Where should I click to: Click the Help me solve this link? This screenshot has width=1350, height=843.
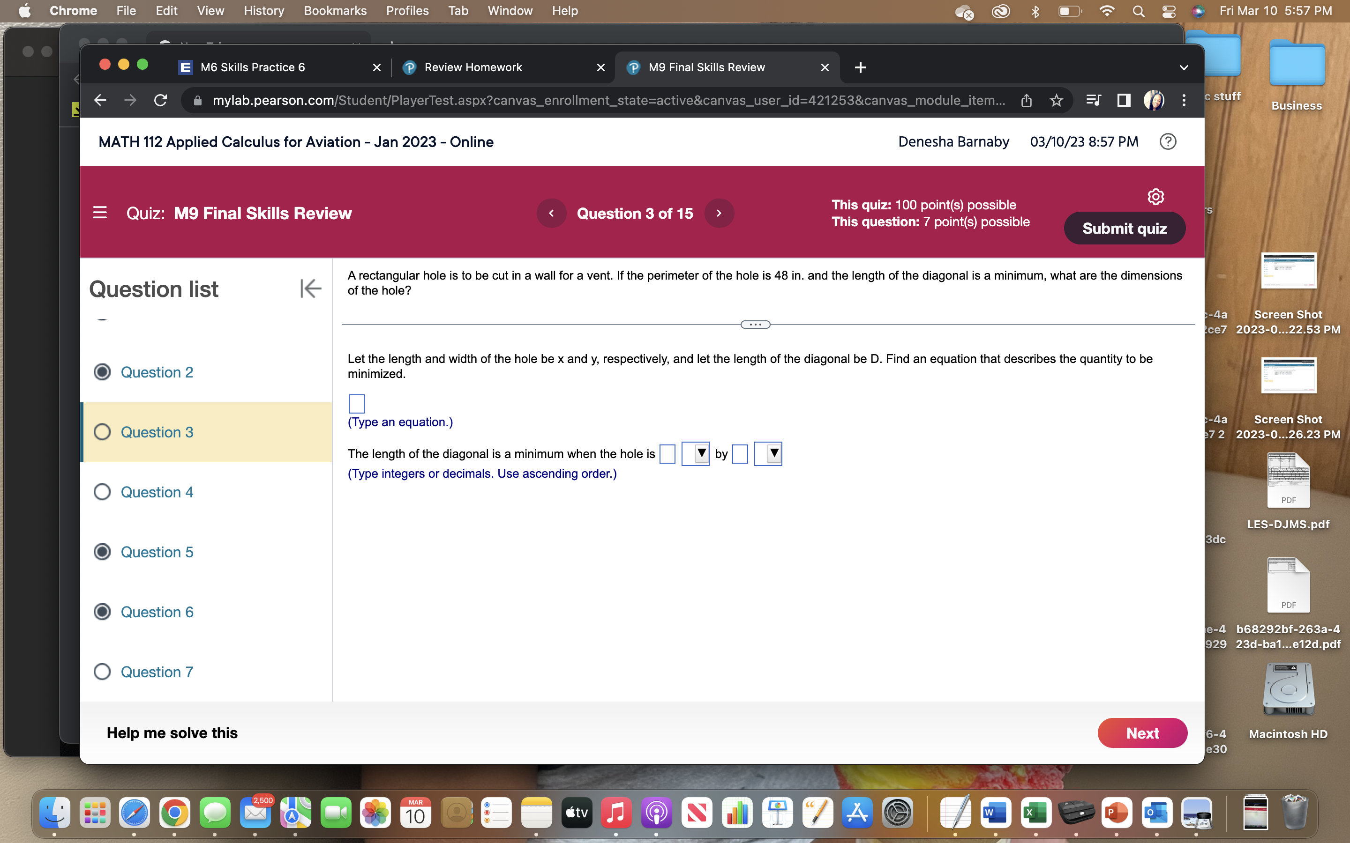point(172,732)
